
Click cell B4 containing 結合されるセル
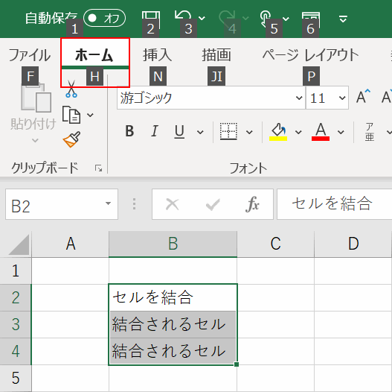click(x=173, y=352)
